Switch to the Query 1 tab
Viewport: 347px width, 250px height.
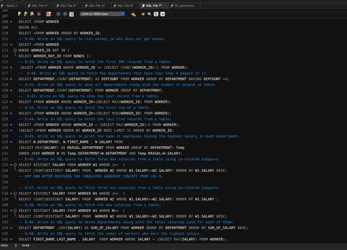point(12,6)
